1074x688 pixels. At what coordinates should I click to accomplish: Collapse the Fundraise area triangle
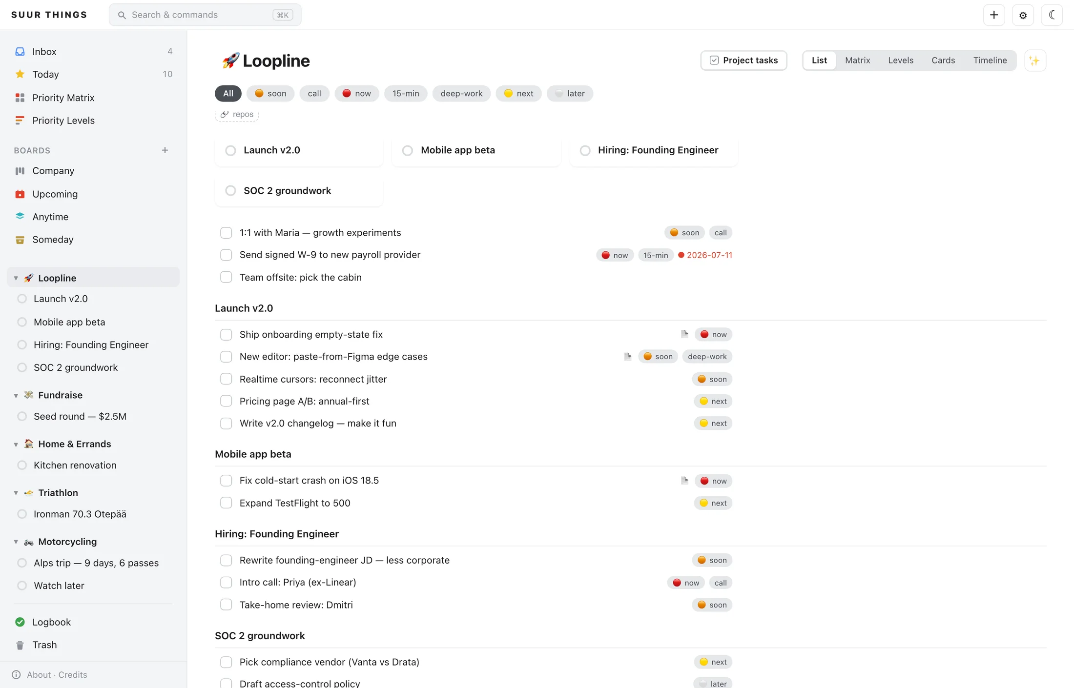pyautogui.click(x=16, y=395)
